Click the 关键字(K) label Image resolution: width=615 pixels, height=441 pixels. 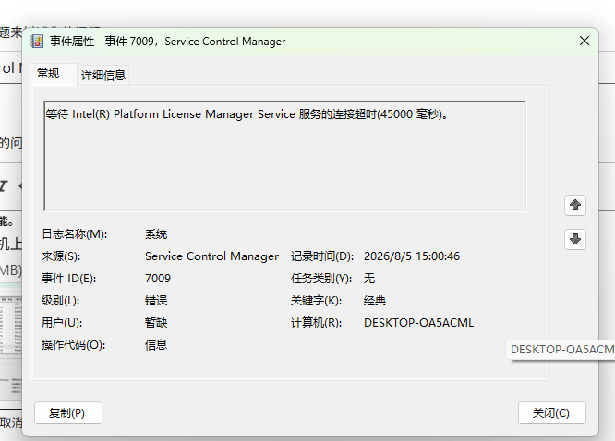[x=316, y=300]
